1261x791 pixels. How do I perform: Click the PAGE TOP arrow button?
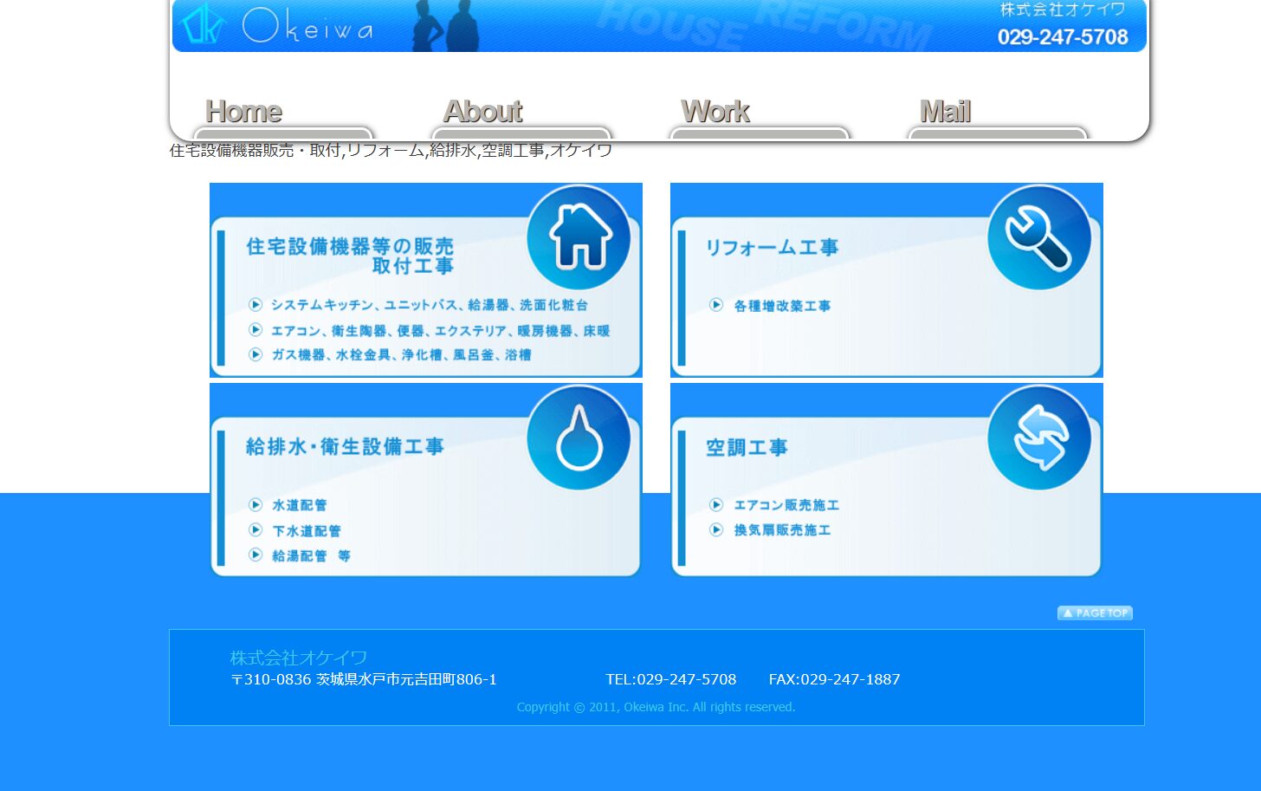tap(1095, 613)
